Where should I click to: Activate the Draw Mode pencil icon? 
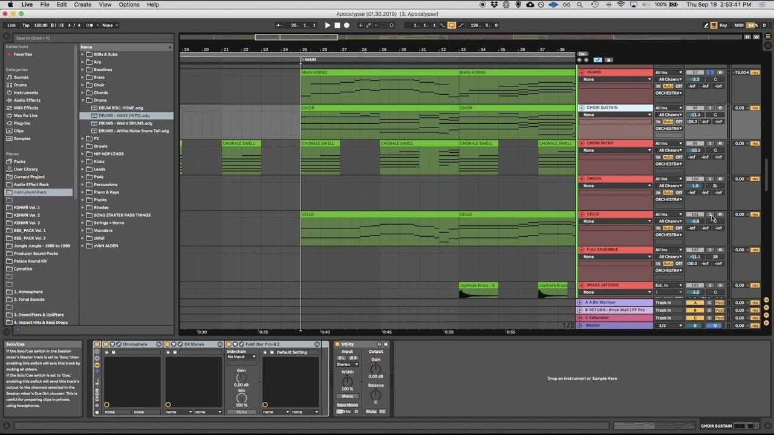point(706,25)
